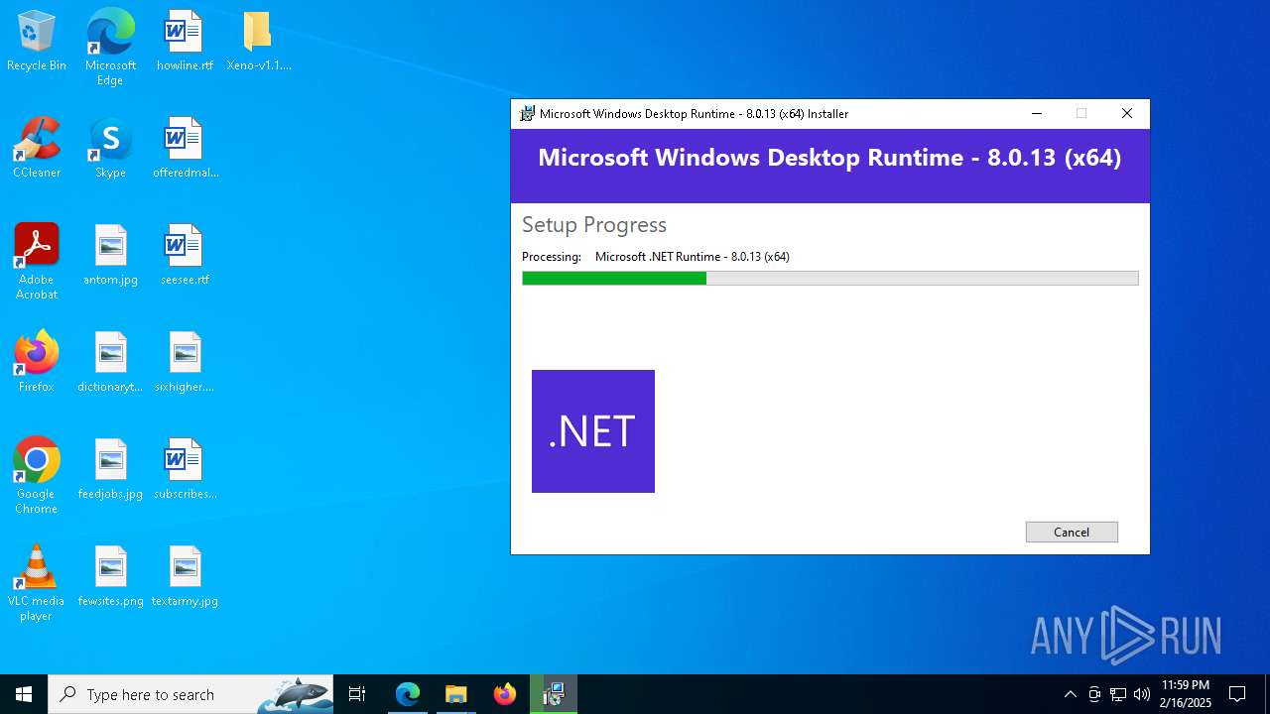Select the antom.jpg image file
Screen dimensions: 1270x714
click(110, 255)
